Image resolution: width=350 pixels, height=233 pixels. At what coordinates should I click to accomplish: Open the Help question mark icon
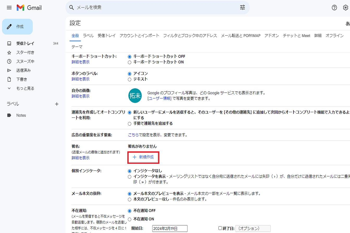(334, 8)
